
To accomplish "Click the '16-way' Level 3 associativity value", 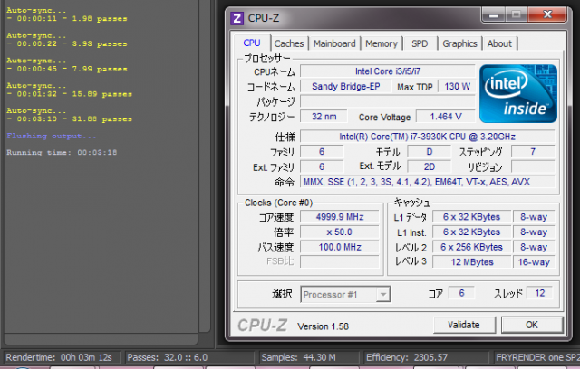I will click(534, 262).
